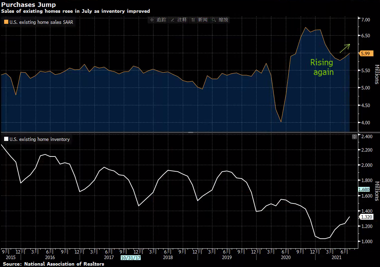Click the 追踪 crosshair tracking tool
Screen dimensions: 380x267
[157, 20]
